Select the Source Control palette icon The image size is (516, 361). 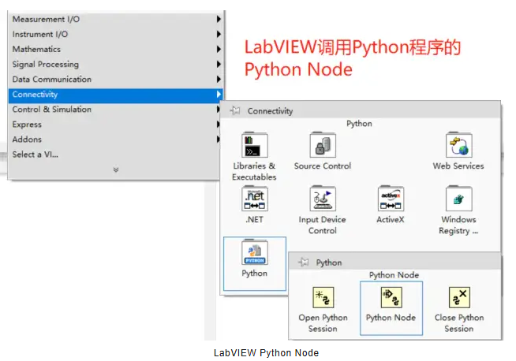322,147
